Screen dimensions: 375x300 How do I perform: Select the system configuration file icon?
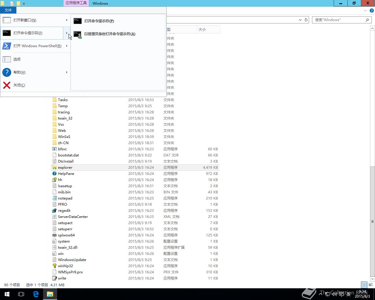tap(54, 241)
